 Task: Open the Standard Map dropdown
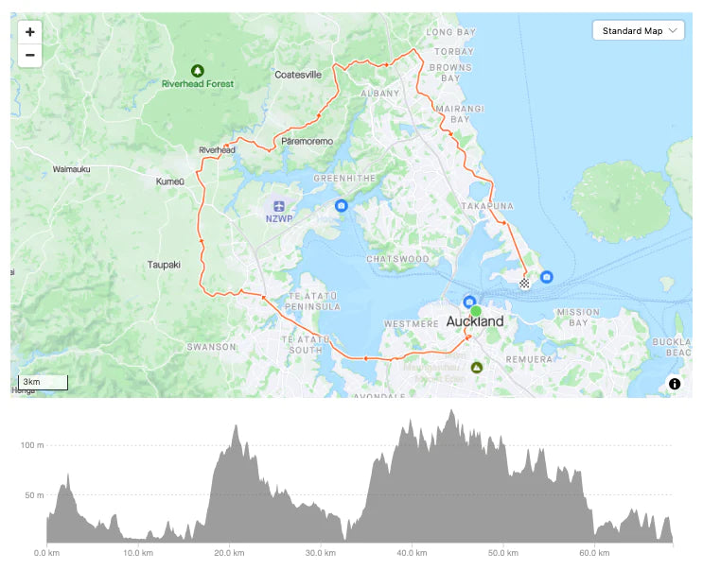click(639, 31)
